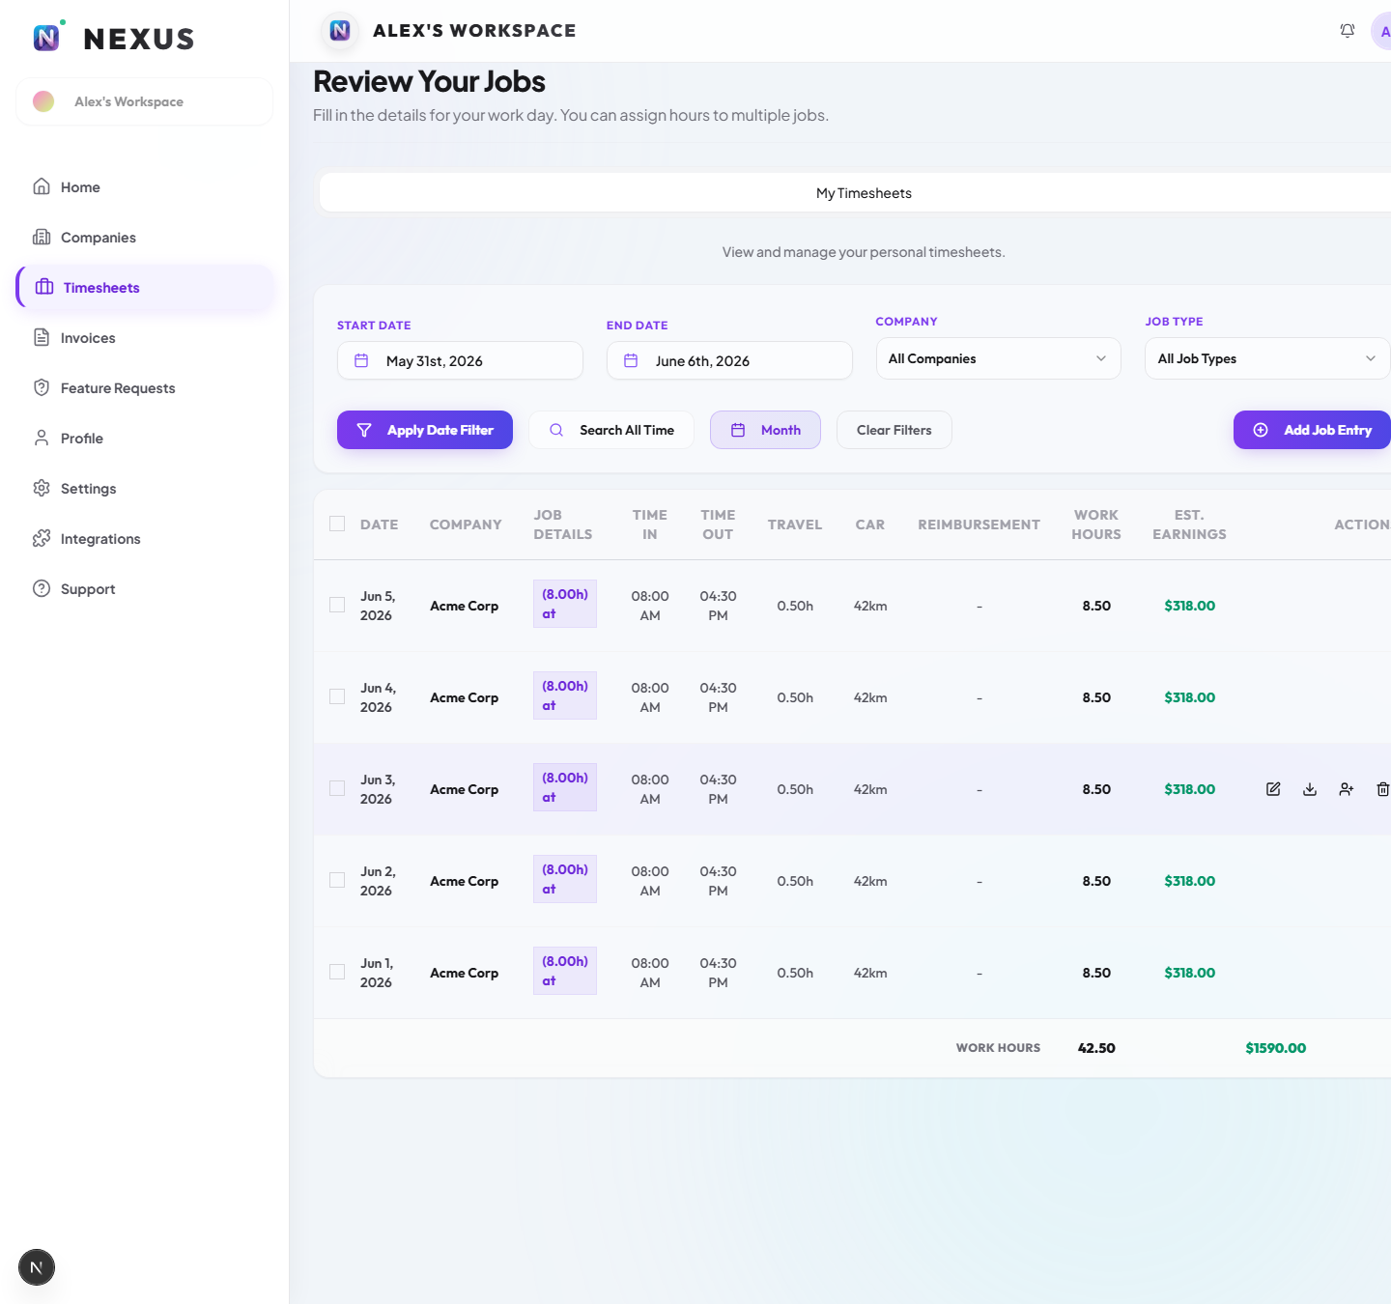
Task: Open Settings from sidebar
Action: 145,489
